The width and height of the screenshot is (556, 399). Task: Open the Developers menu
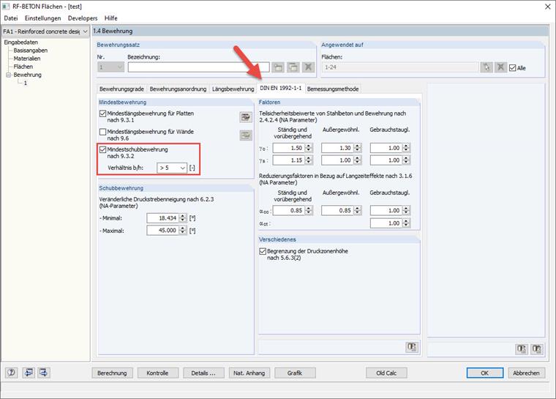(83, 18)
